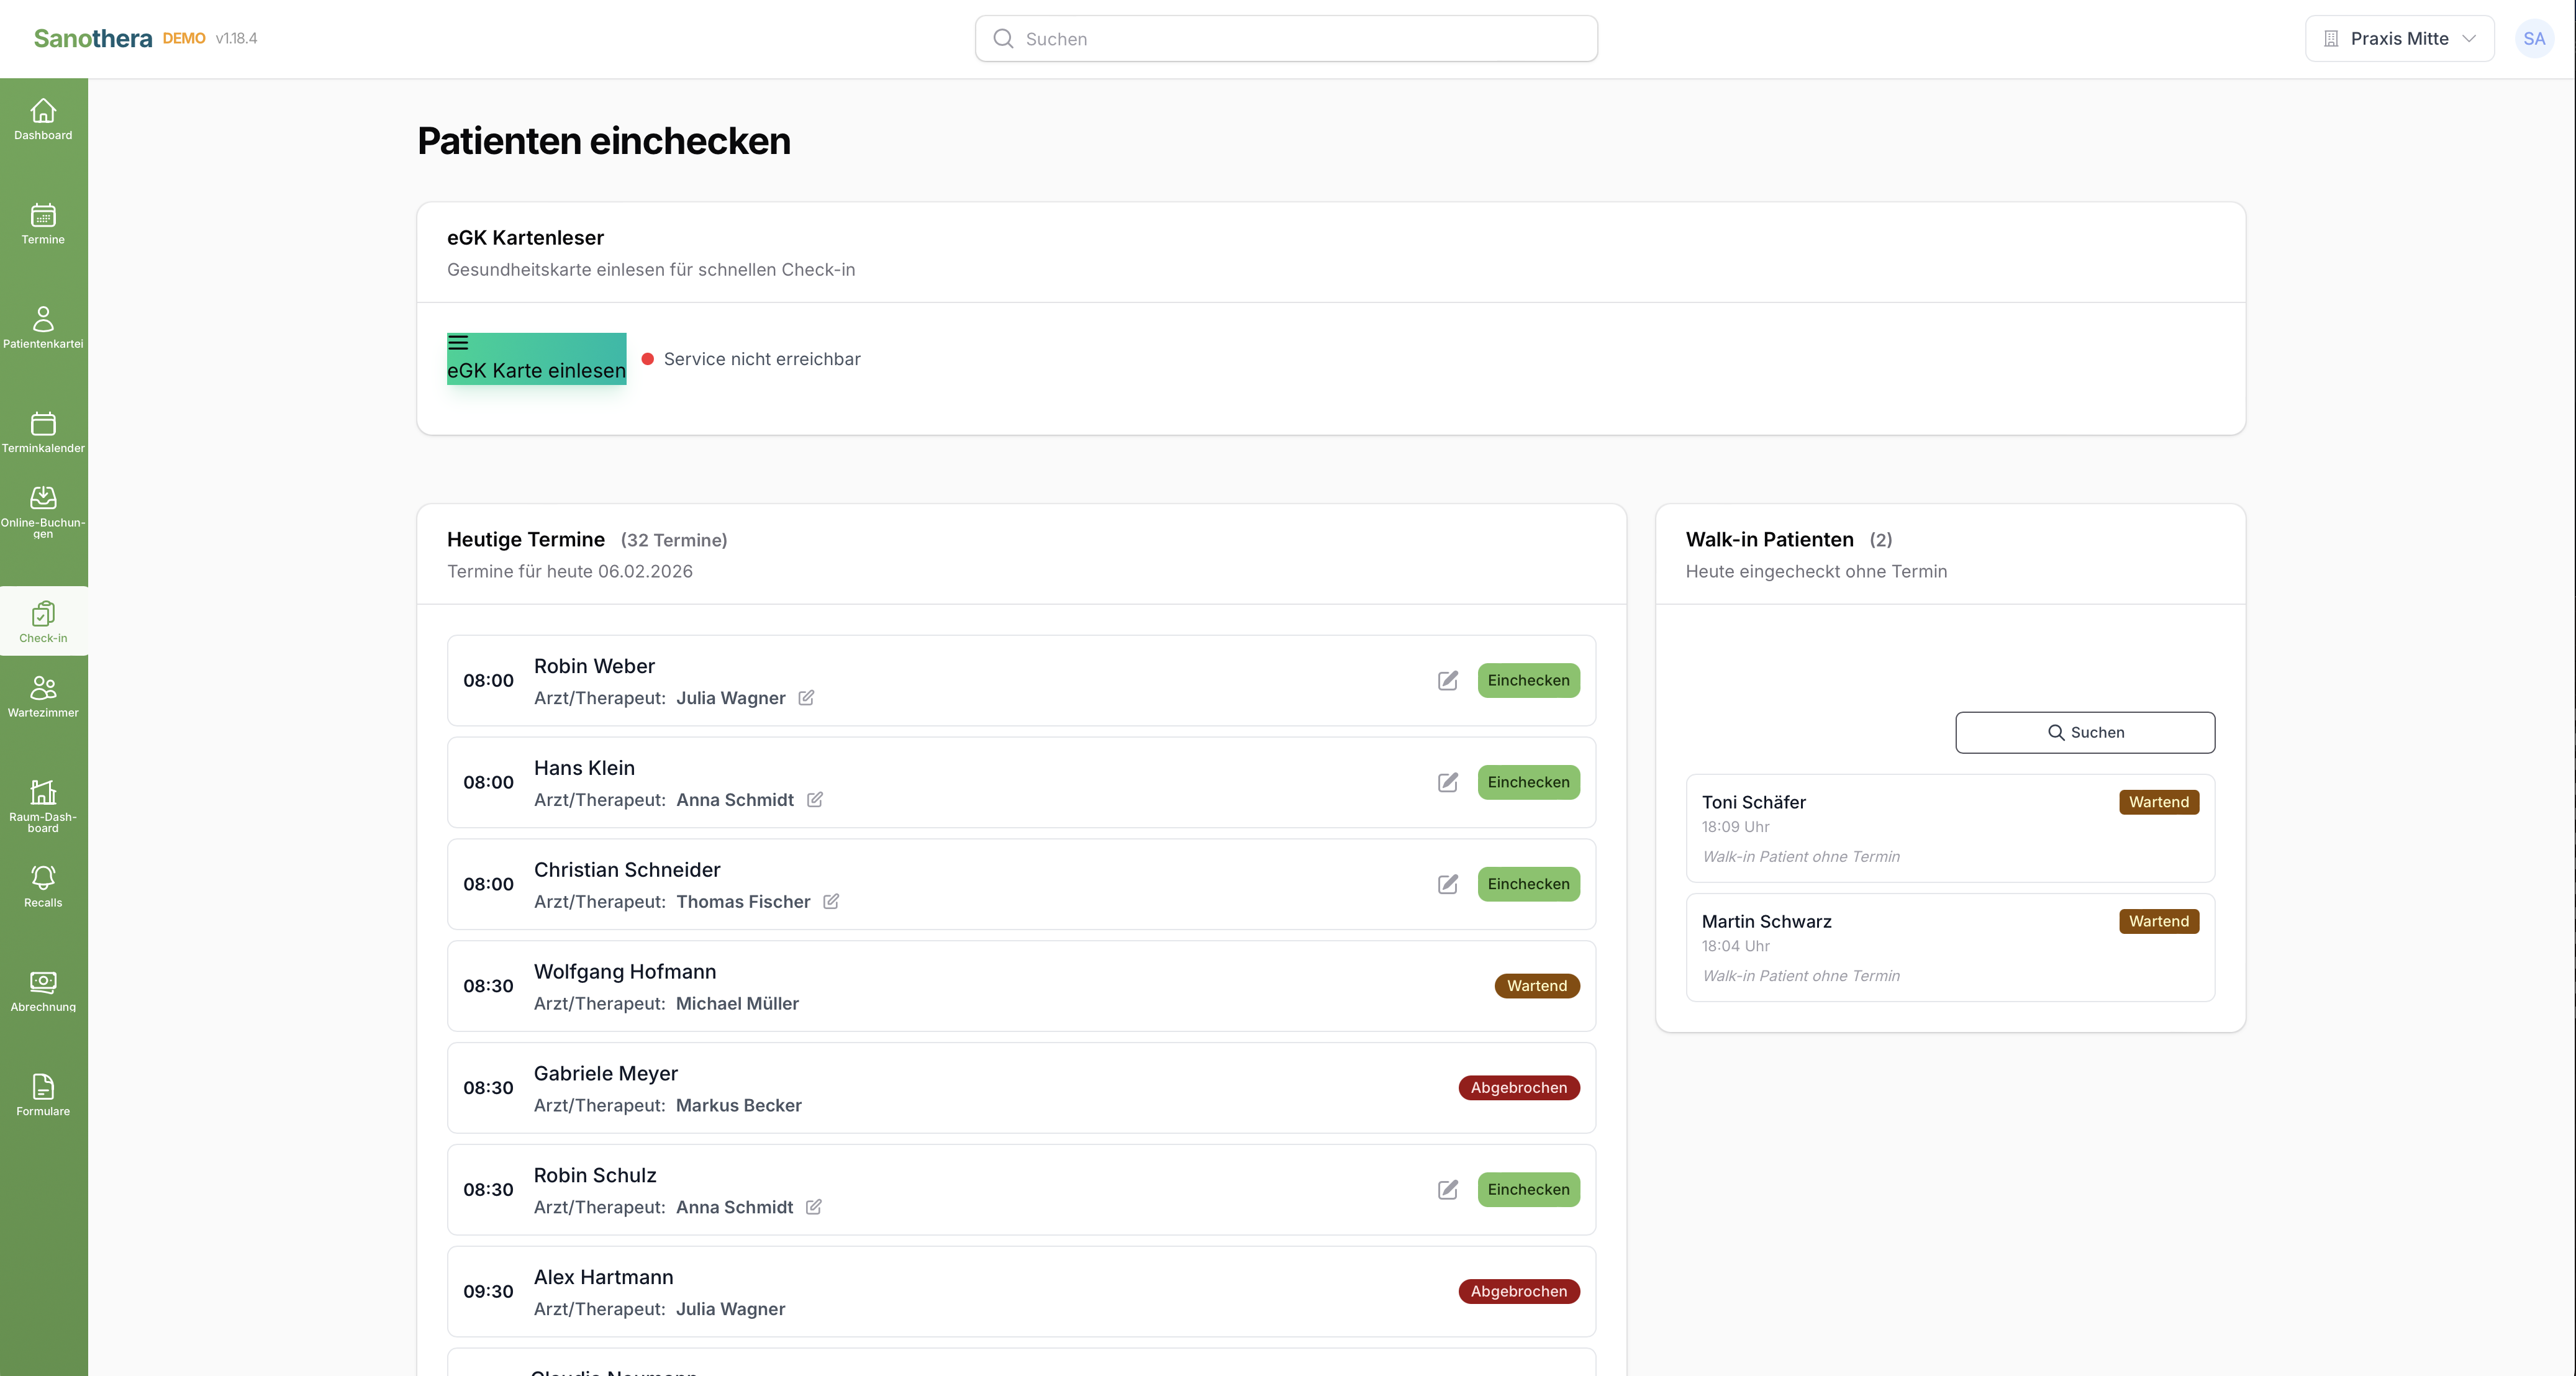Select patient name Gabriele Meyer
The height and width of the screenshot is (1376, 2576).
[x=606, y=1074]
